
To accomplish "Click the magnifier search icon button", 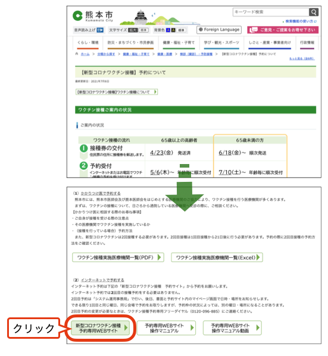I will pos(314,12).
